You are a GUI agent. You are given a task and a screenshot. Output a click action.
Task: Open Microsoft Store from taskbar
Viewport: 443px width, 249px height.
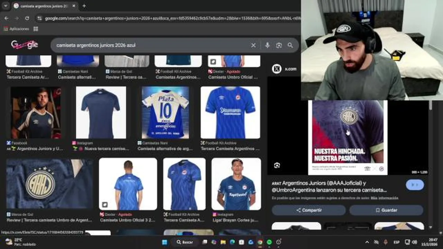click(242, 242)
